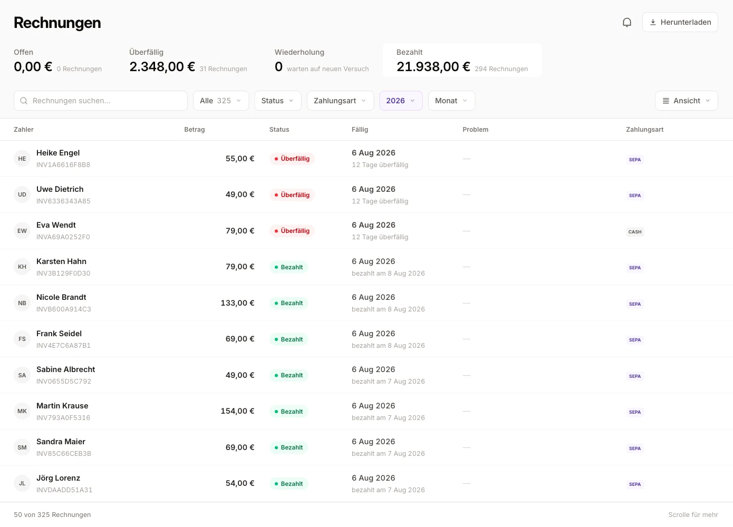Click the SEPA badge in Heike Engel's row
Viewport: 733px width, 527px height.
635,160
